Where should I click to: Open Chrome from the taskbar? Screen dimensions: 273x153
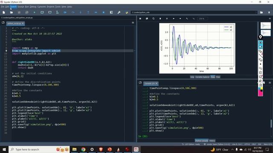point(83,149)
